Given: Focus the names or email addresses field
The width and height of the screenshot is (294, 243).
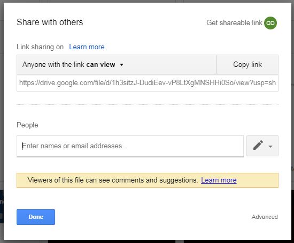Looking at the screenshot, I should point(130,146).
